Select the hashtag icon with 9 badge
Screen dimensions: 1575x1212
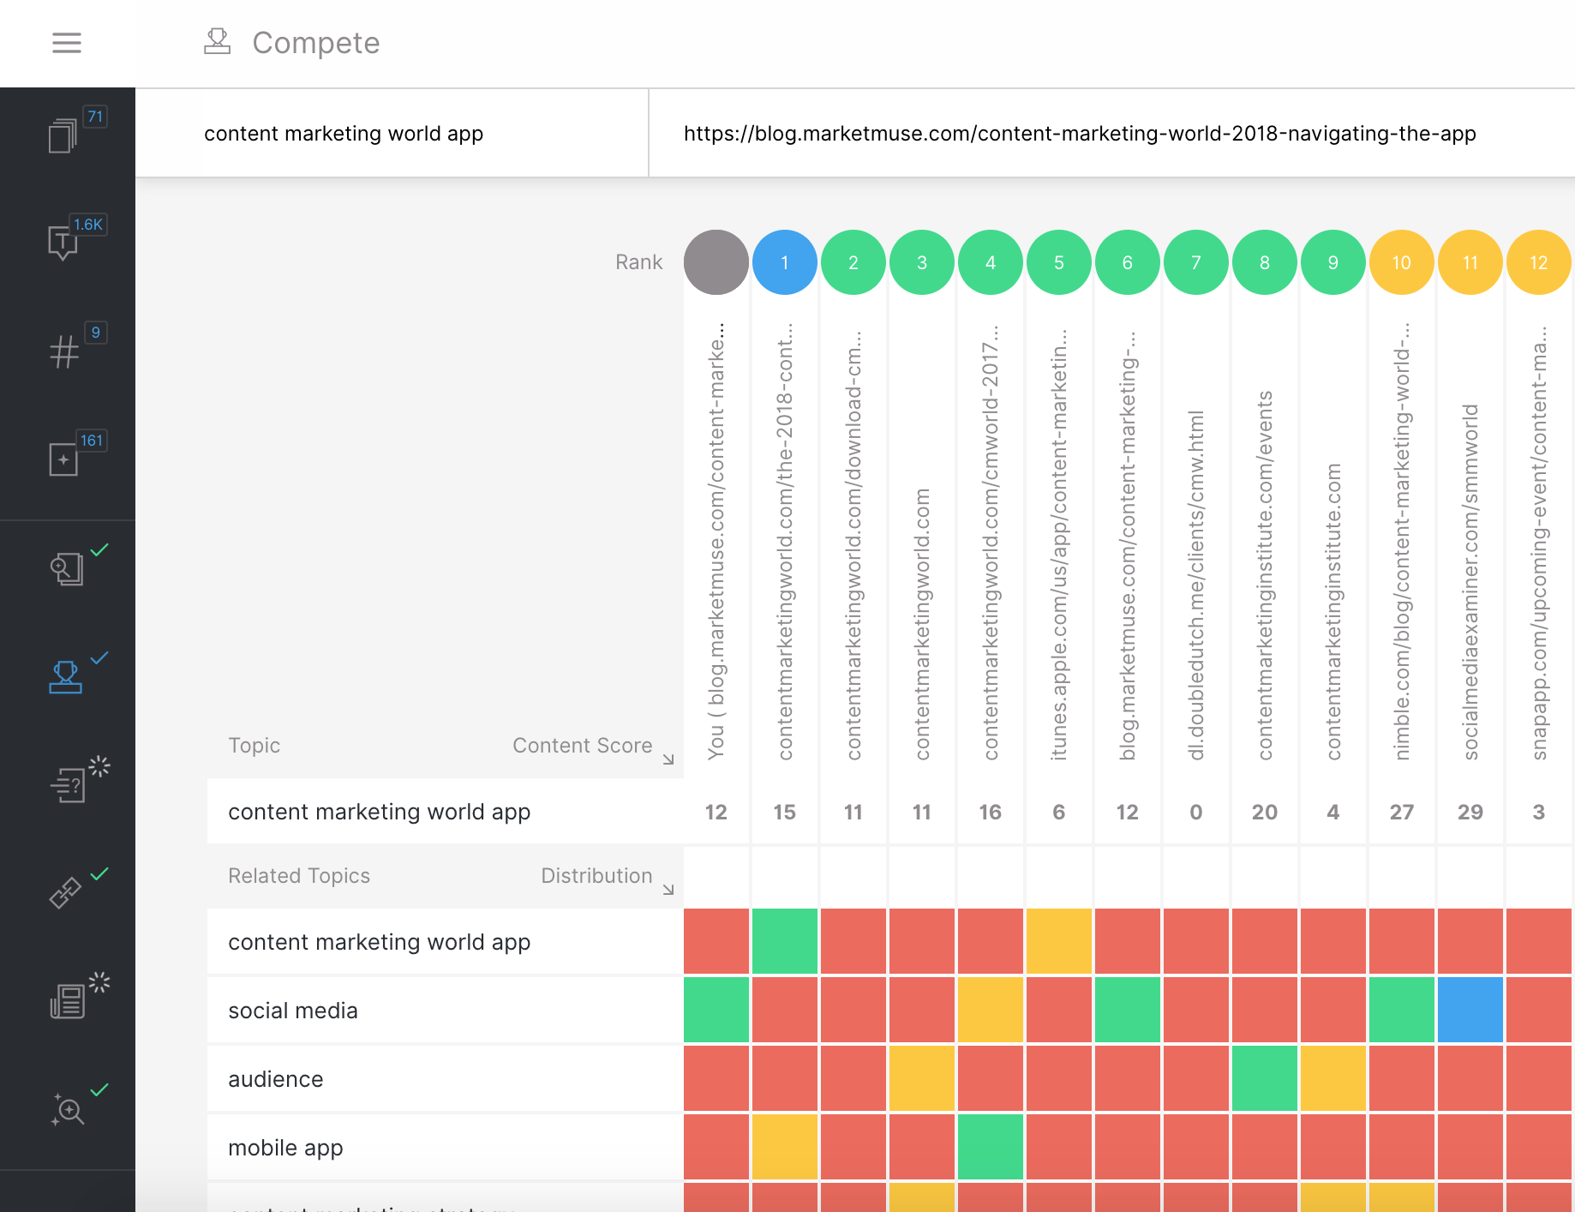coord(64,351)
